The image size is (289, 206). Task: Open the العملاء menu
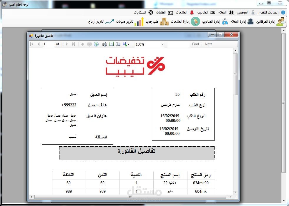click(226, 13)
